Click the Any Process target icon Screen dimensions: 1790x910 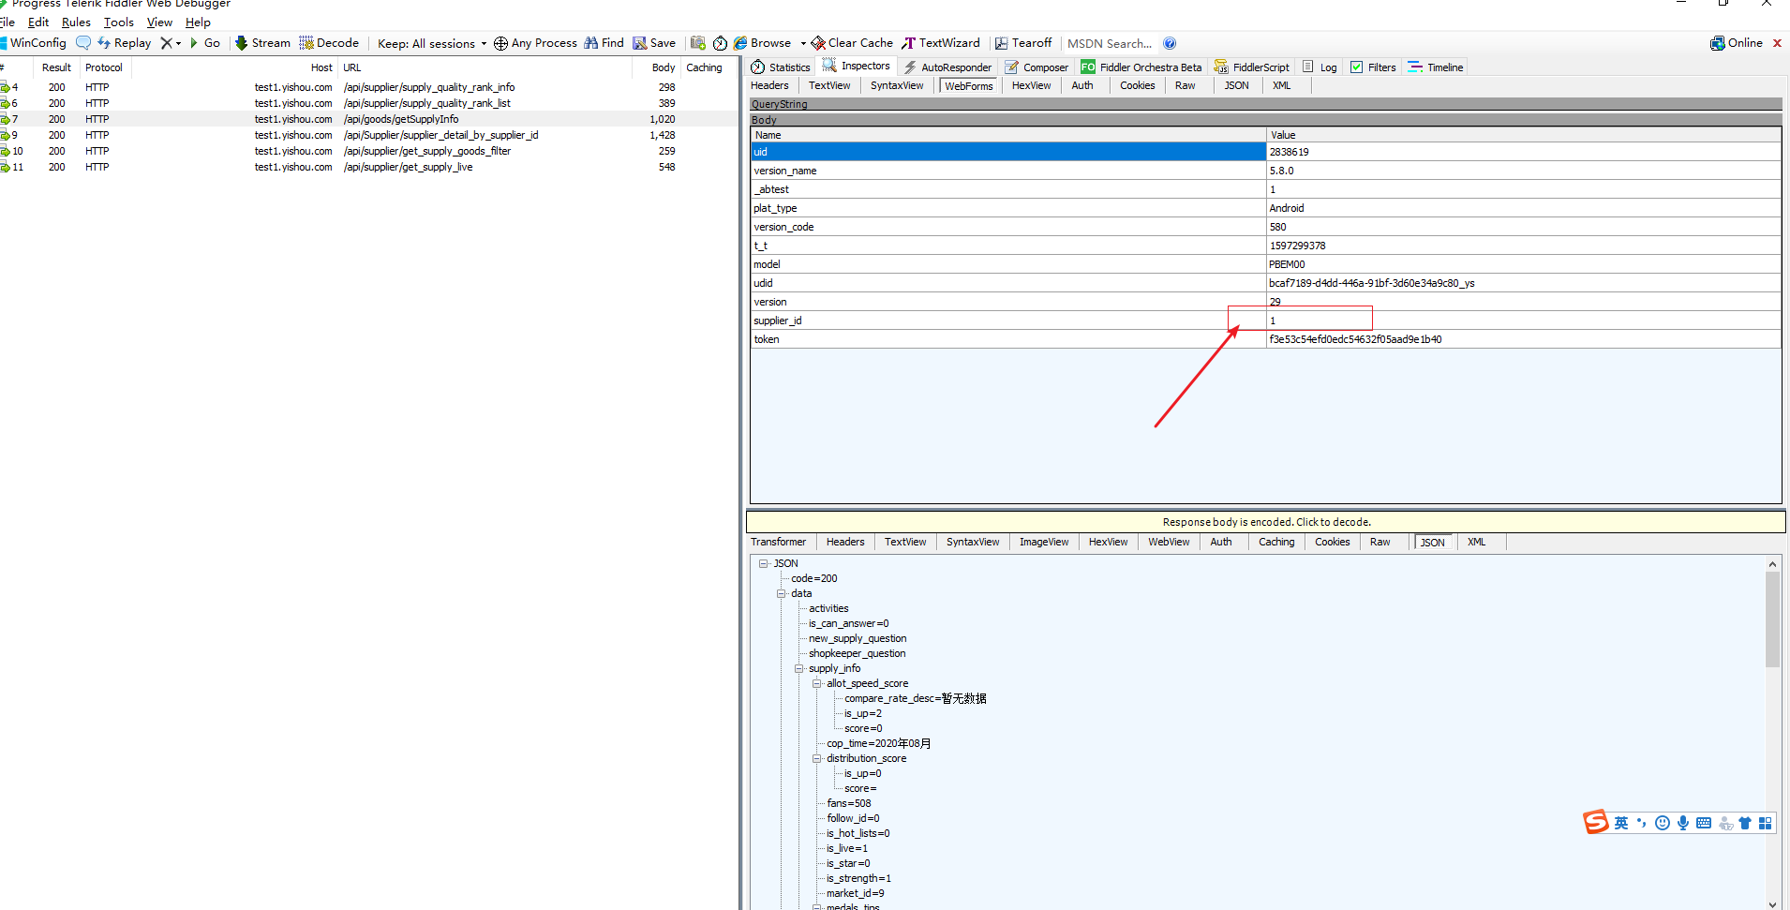[500, 43]
